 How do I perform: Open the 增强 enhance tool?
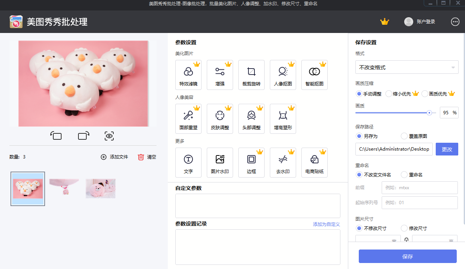pyautogui.click(x=220, y=75)
